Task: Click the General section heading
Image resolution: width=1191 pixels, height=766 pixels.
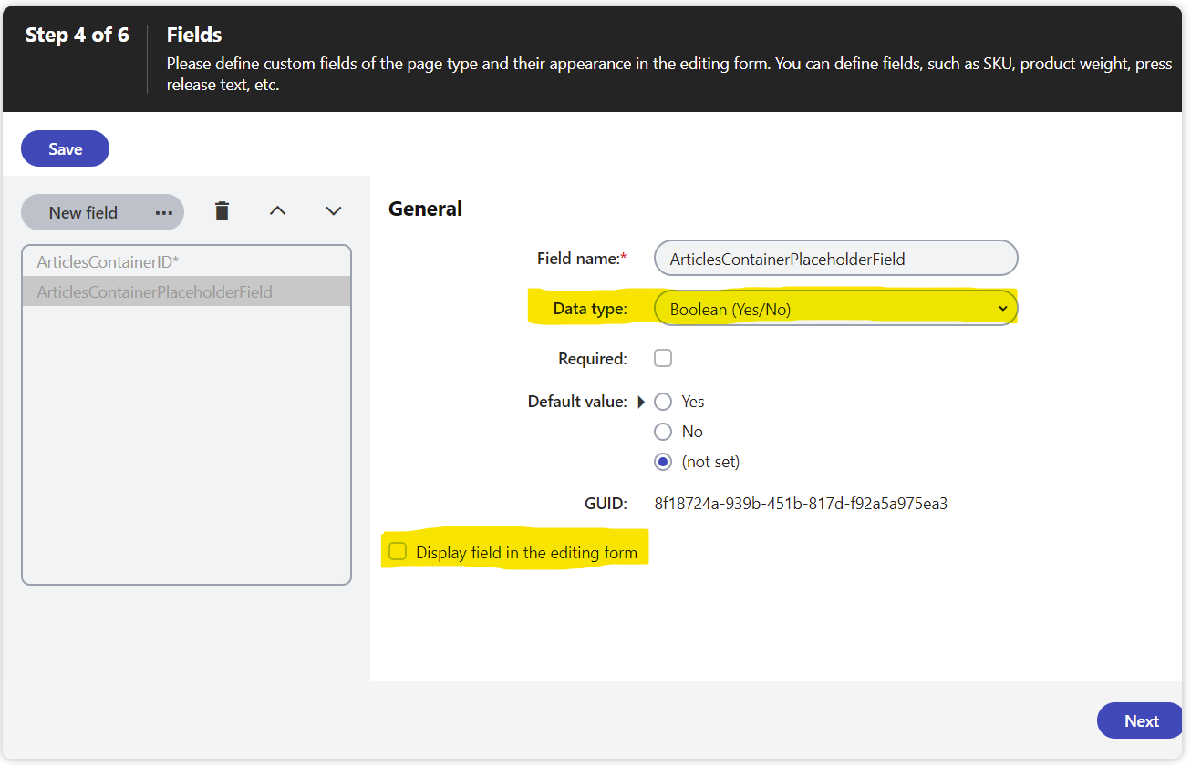Action: pyautogui.click(x=425, y=209)
